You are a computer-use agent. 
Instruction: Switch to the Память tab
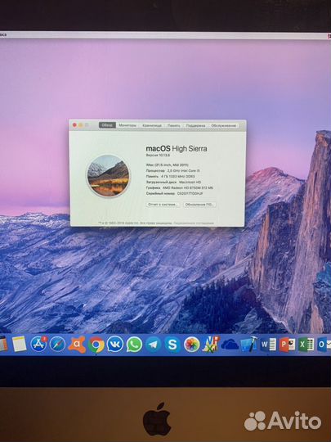[x=173, y=125]
